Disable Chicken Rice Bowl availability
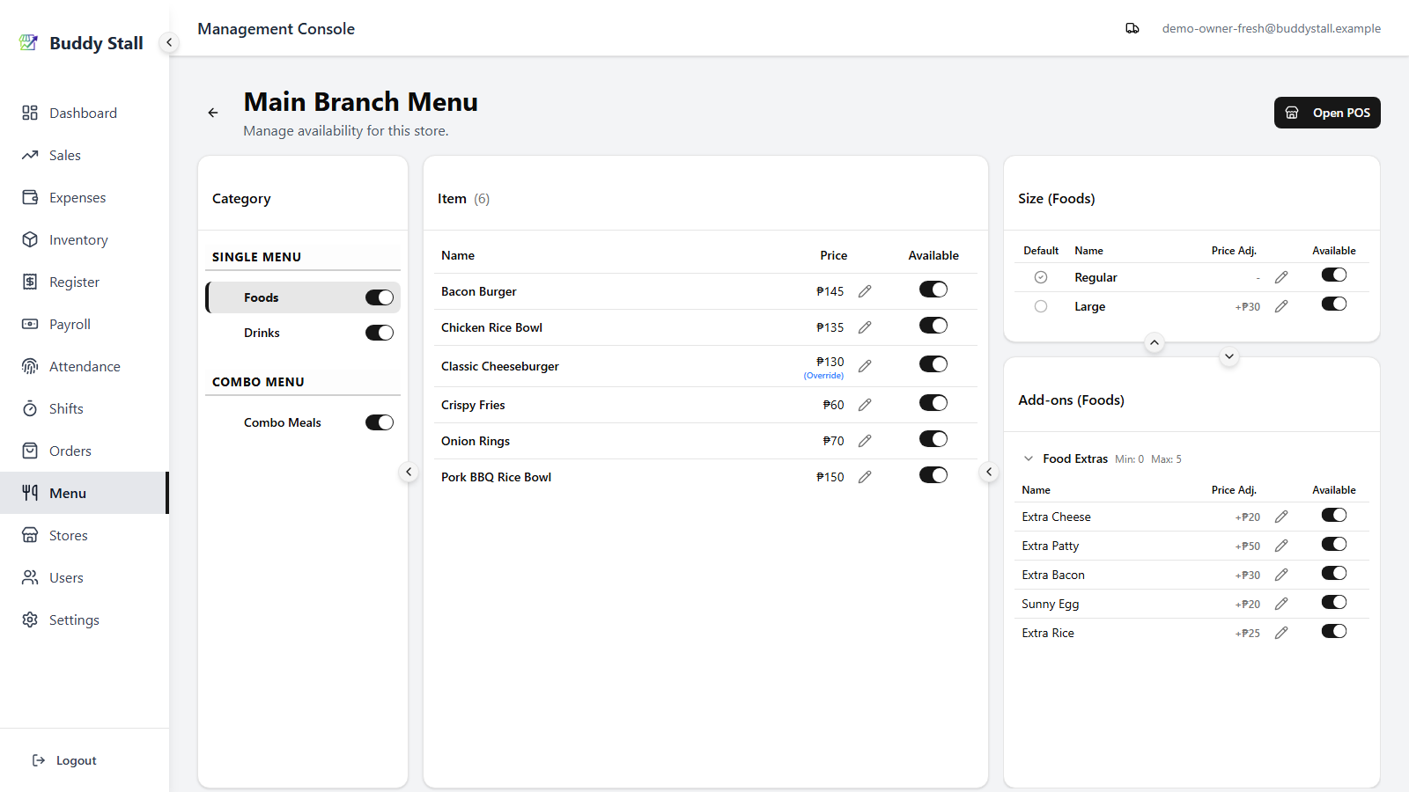This screenshot has width=1409, height=792. coord(933,326)
